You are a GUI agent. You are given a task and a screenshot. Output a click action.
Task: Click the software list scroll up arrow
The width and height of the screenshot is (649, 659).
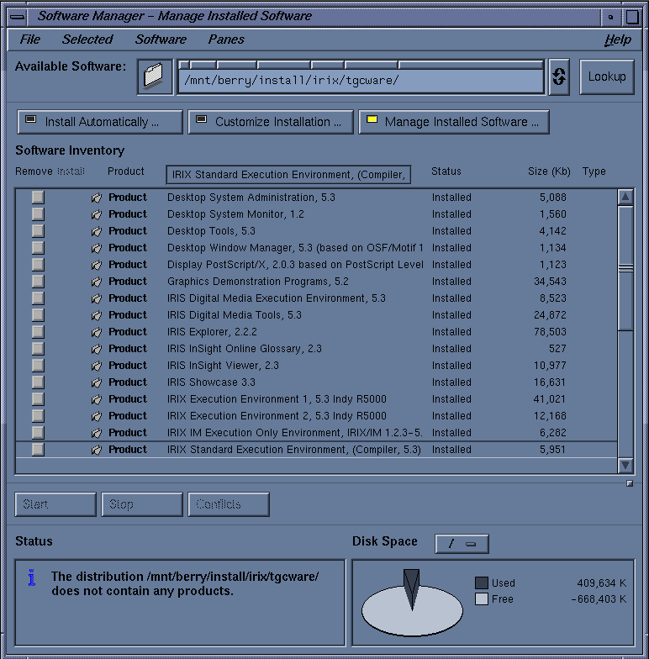click(x=625, y=197)
